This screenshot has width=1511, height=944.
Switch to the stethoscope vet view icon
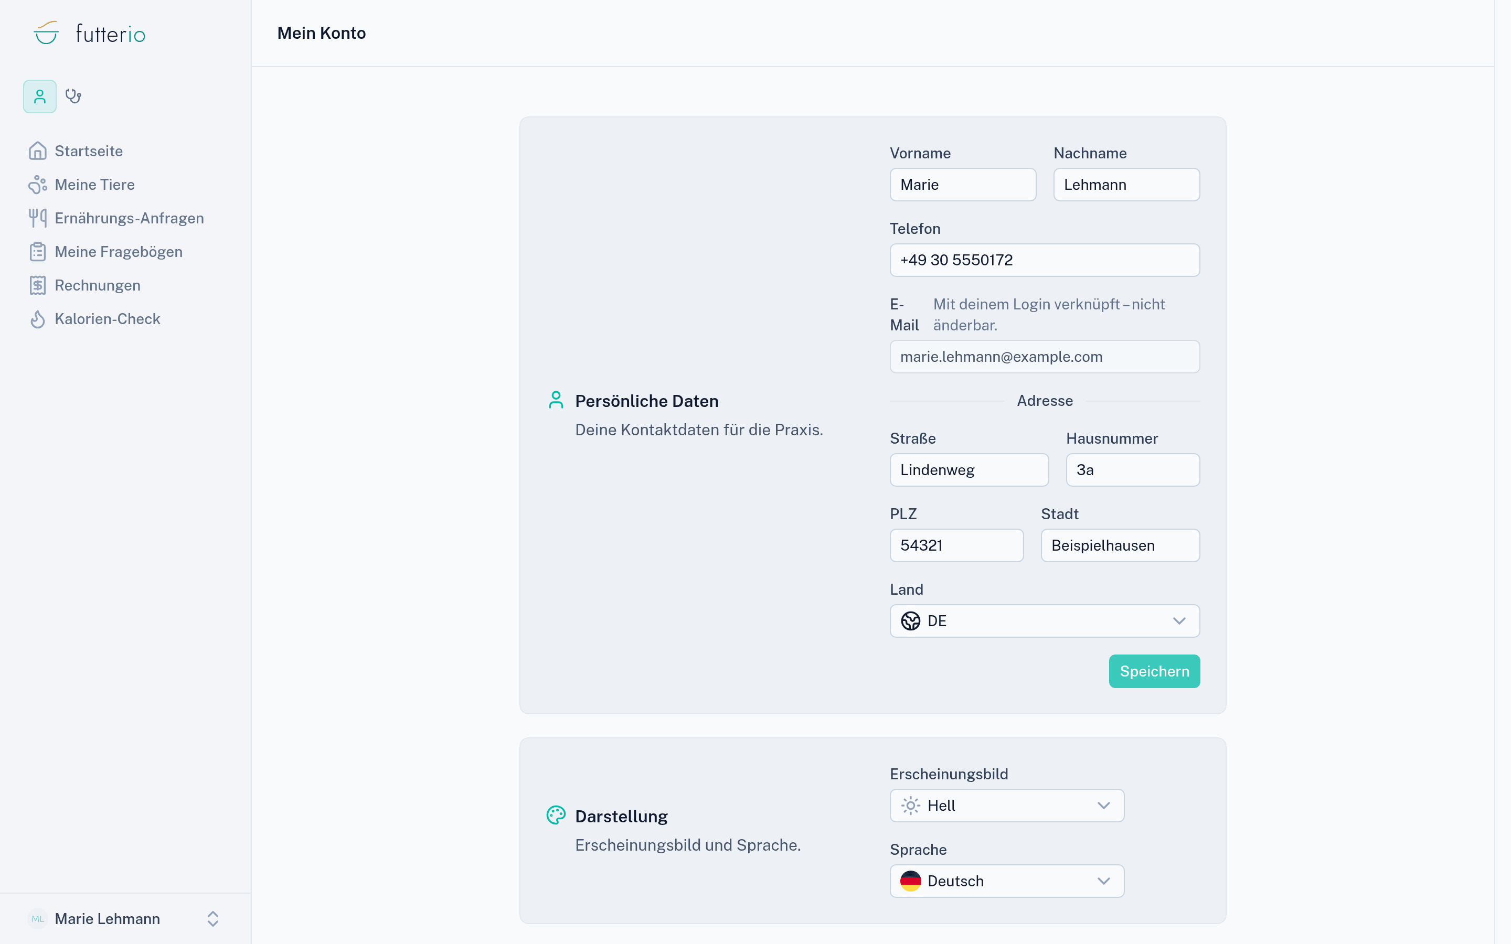coord(73,96)
